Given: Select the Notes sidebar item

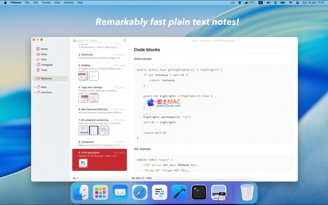Looking at the screenshot, I should coord(44,49).
